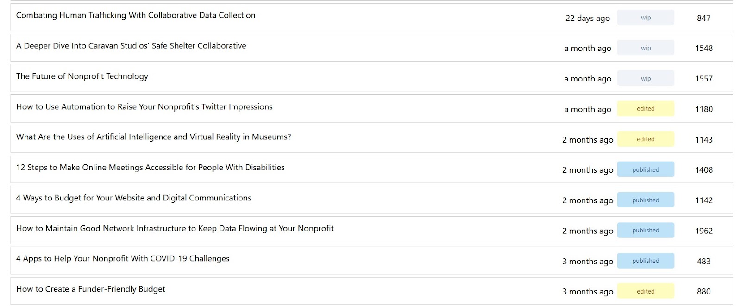Click the Artificial Intelligence in Museums article title
This screenshot has width=741, height=306.
coord(153,137)
